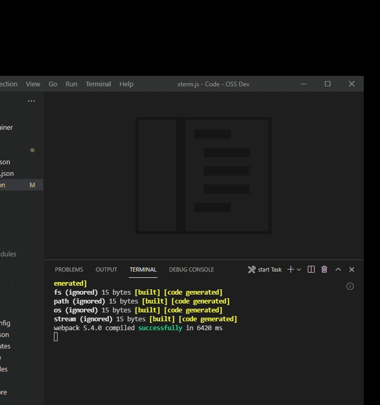Open the Terminal menu
This screenshot has height=405, width=380.
click(98, 84)
